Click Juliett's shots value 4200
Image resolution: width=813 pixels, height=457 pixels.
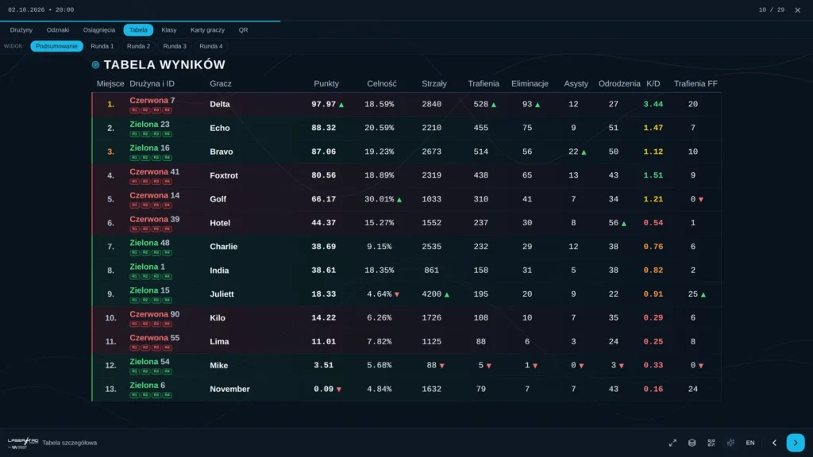tap(431, 294)
